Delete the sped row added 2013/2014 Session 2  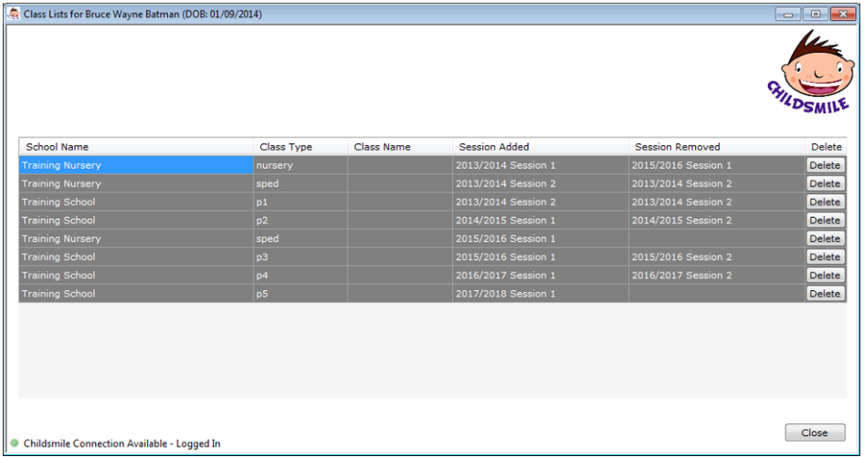[x=825, y=183]
